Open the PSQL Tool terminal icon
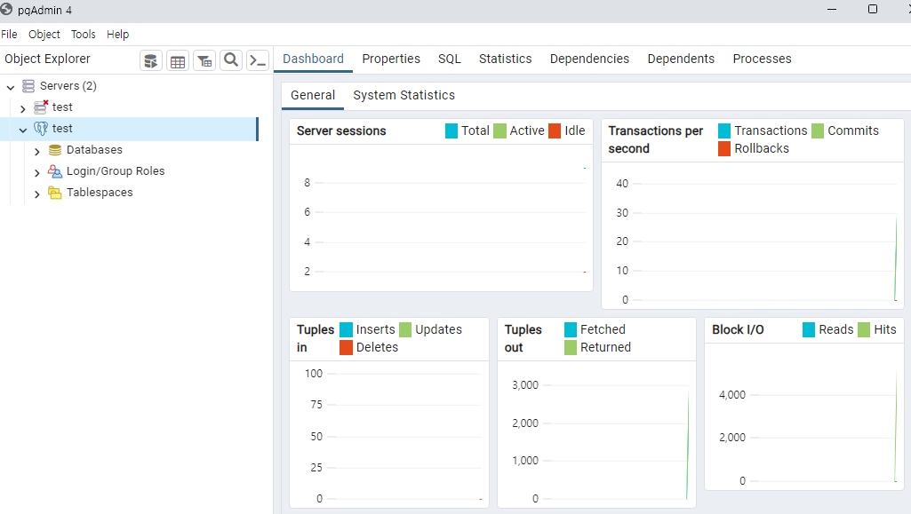Screen dimensions: 911x514 point(258,60)
